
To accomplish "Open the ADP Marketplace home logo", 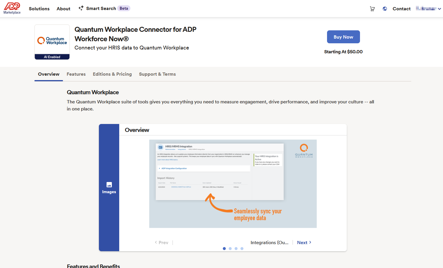I will (x=12, y=8).
